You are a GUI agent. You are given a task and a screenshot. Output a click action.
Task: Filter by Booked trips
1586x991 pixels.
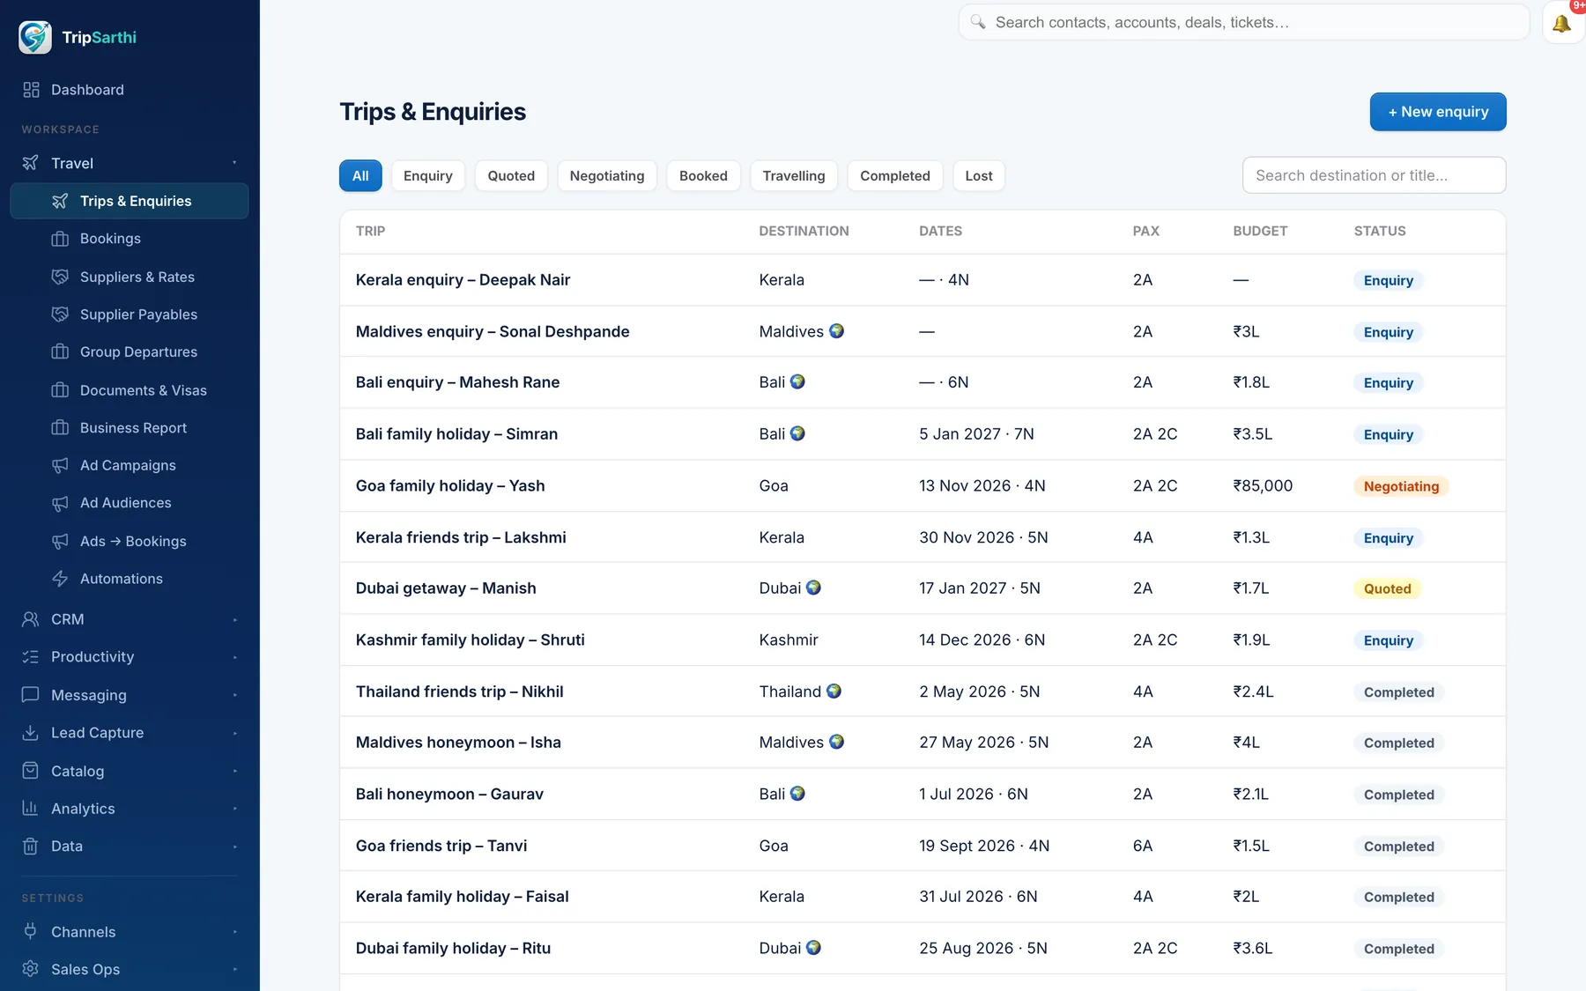703,176
